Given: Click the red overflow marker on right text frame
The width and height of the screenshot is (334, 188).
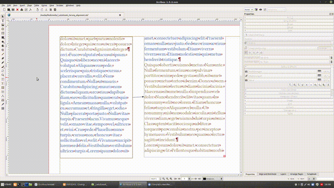Looking at the screenshot, I should 225,156.
